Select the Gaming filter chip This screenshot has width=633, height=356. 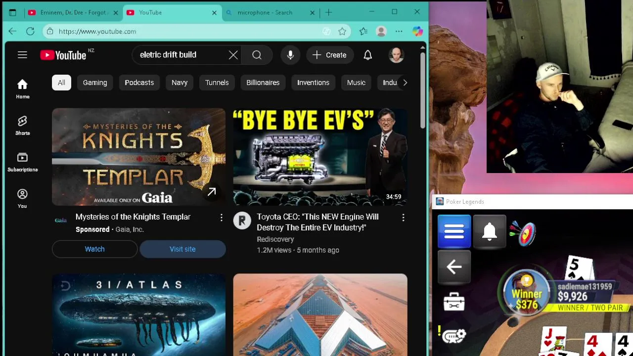(x=95, y=83)
